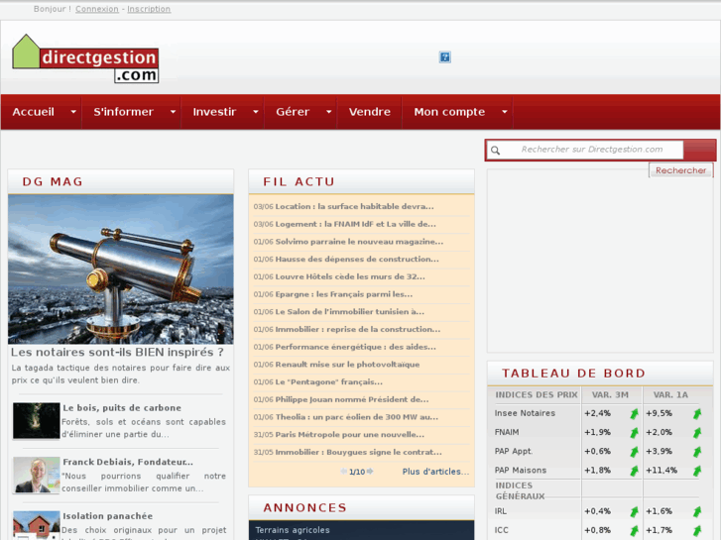721x540 pixels.
Task: Click the PAP Maisons index row label
Action: (521, 470)
